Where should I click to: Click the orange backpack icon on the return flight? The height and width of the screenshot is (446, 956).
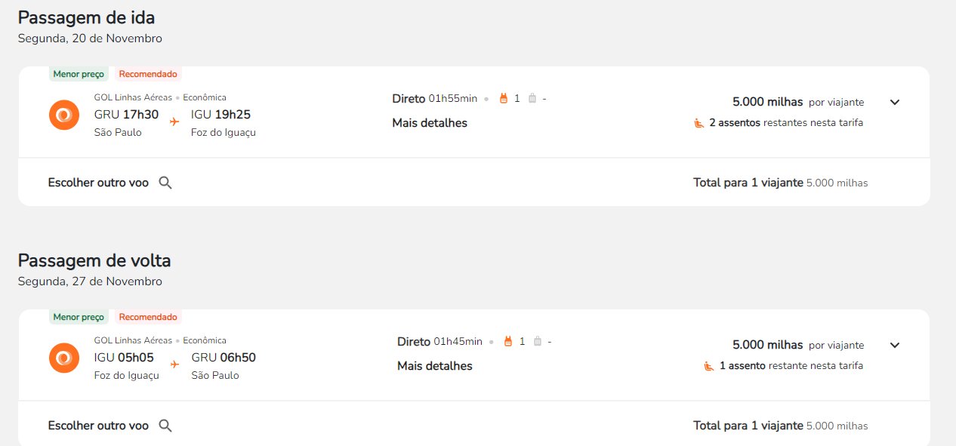(508, 341)
